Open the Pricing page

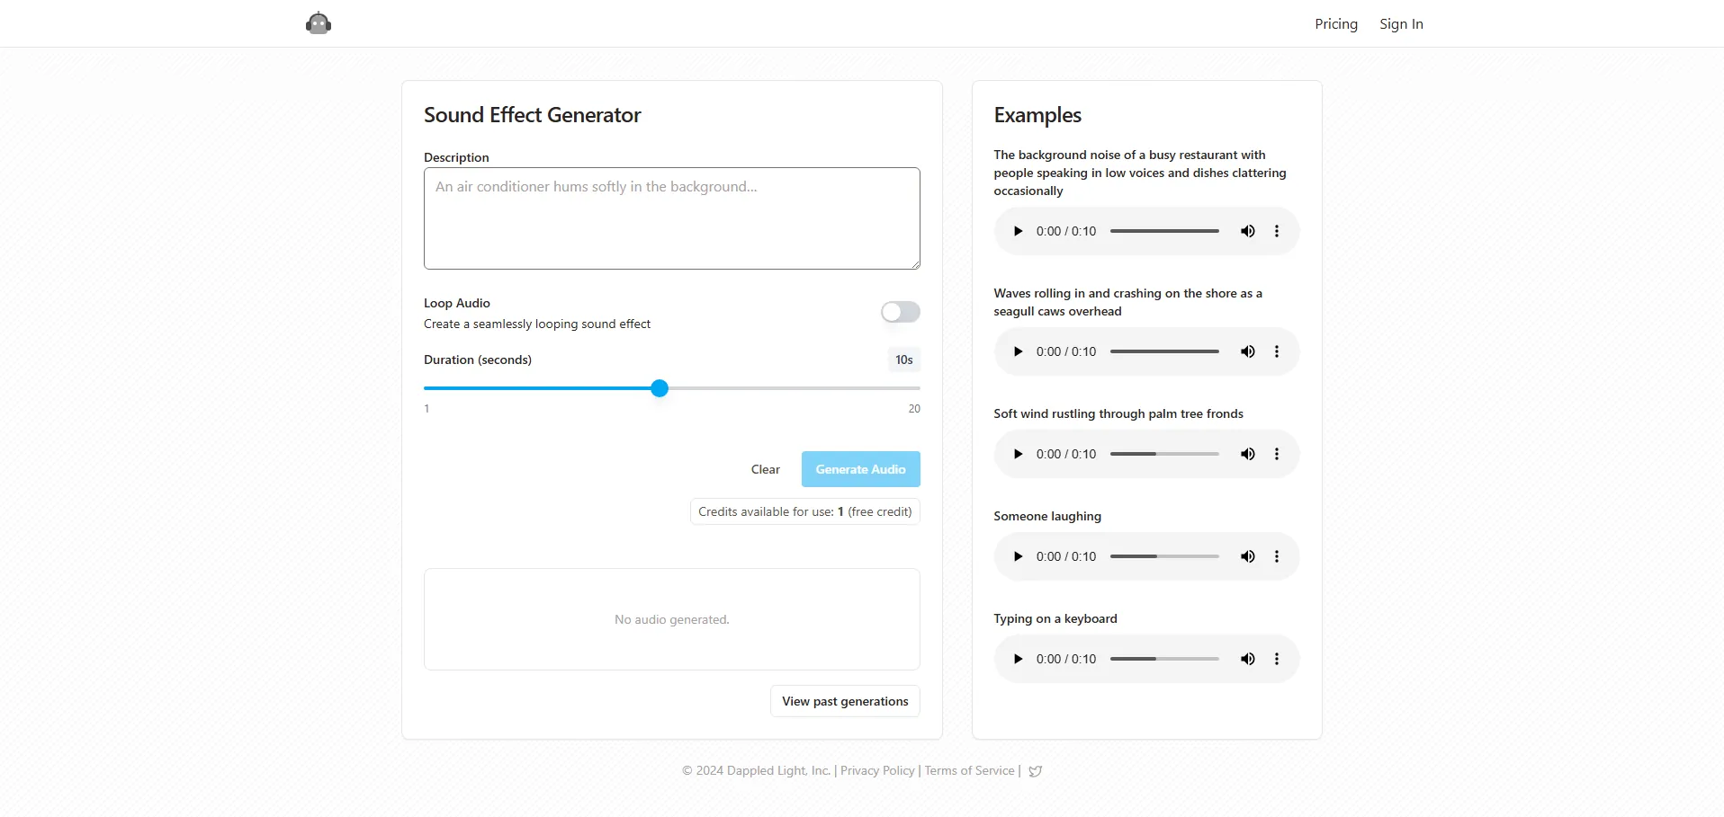(1335, 24)
